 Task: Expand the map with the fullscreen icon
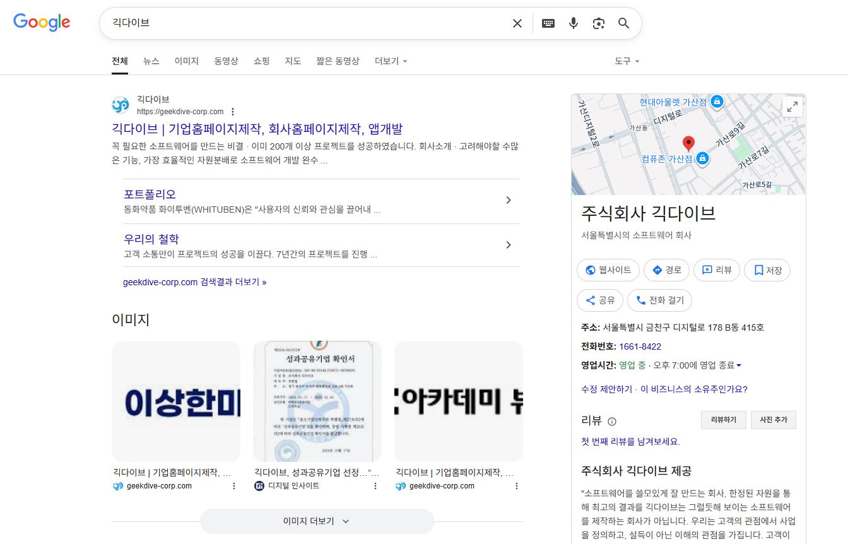pos(792,107)
